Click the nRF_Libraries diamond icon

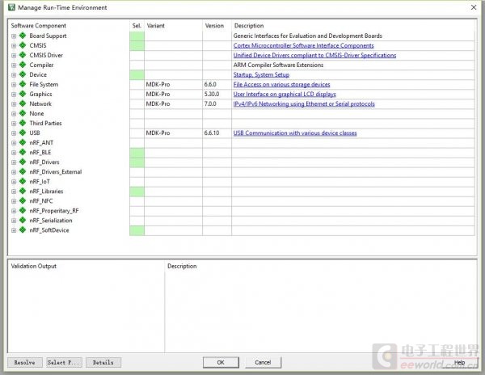click(23, 191)
